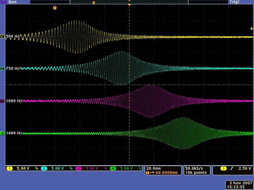The image size is (254, 190).
Task: Select the magenta channel 3 marker at 1000 Hz
Action: (x=2, y=101)
